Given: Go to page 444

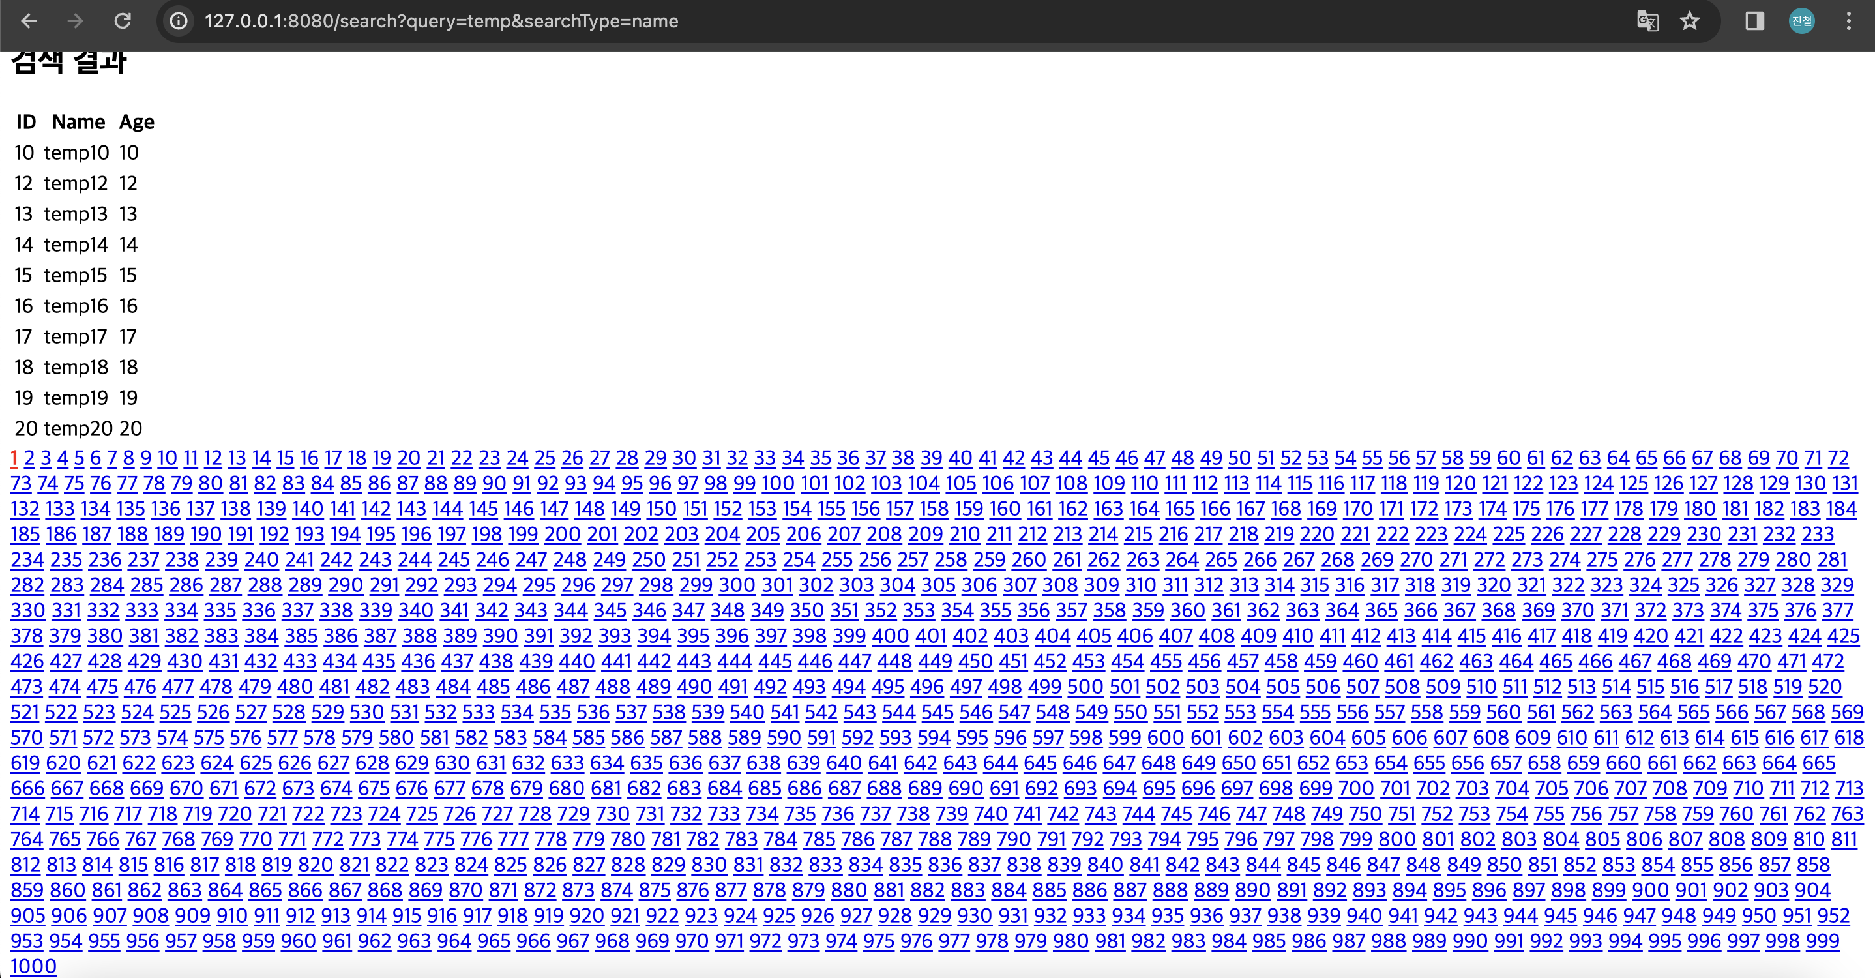Looking at the screenshot, I should click(x=735, y=662).
